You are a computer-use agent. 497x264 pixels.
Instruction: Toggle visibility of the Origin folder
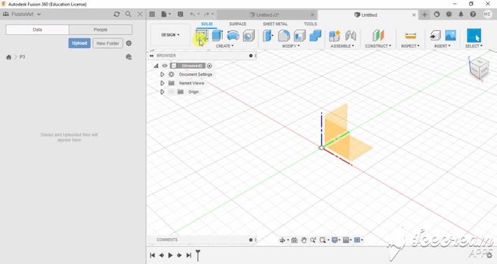pos(171,91)
